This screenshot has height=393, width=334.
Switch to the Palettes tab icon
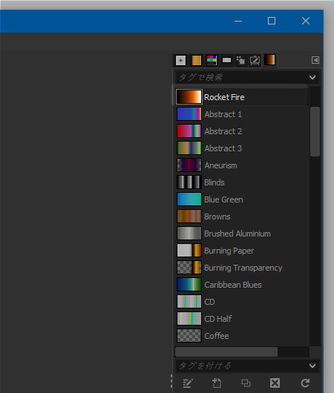[212, 60]
